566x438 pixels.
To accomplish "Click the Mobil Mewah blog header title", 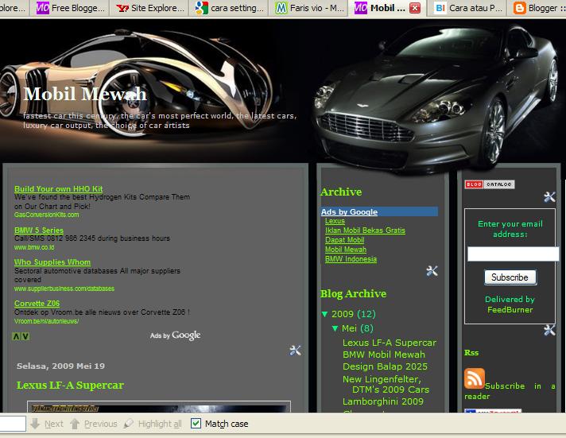I will (x=85, y=94).
